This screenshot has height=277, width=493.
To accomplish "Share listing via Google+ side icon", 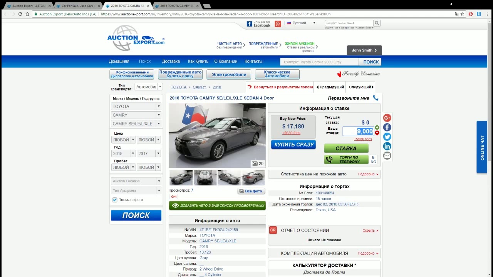I will pyautogui.click(x=387, y=118).
